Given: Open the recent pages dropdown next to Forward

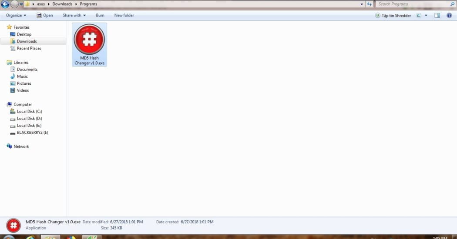Looking at the screenshot, I should [x=21, y=4].
